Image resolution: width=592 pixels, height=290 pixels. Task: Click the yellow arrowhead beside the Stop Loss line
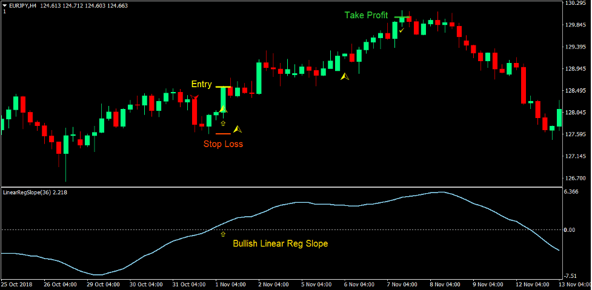coord(238,129)
